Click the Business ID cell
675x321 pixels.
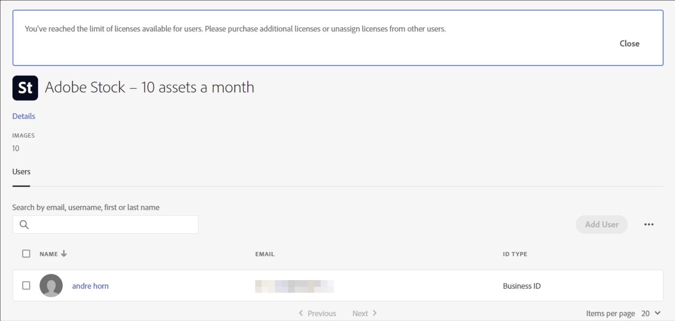point(522,286)
